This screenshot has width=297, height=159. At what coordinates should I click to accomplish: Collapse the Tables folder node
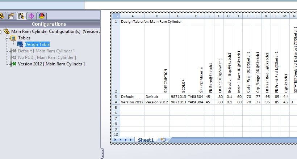pyautogui.click(x=7, y=38)
